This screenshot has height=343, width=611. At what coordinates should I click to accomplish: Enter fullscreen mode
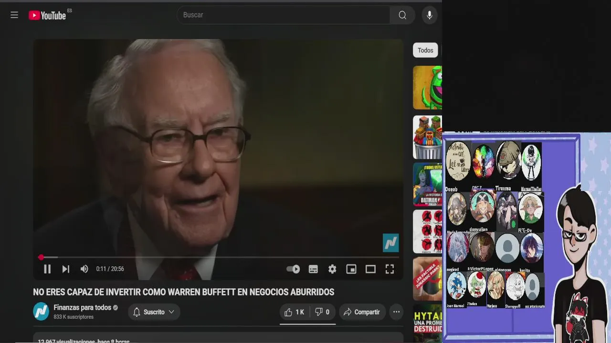(390, 269)
